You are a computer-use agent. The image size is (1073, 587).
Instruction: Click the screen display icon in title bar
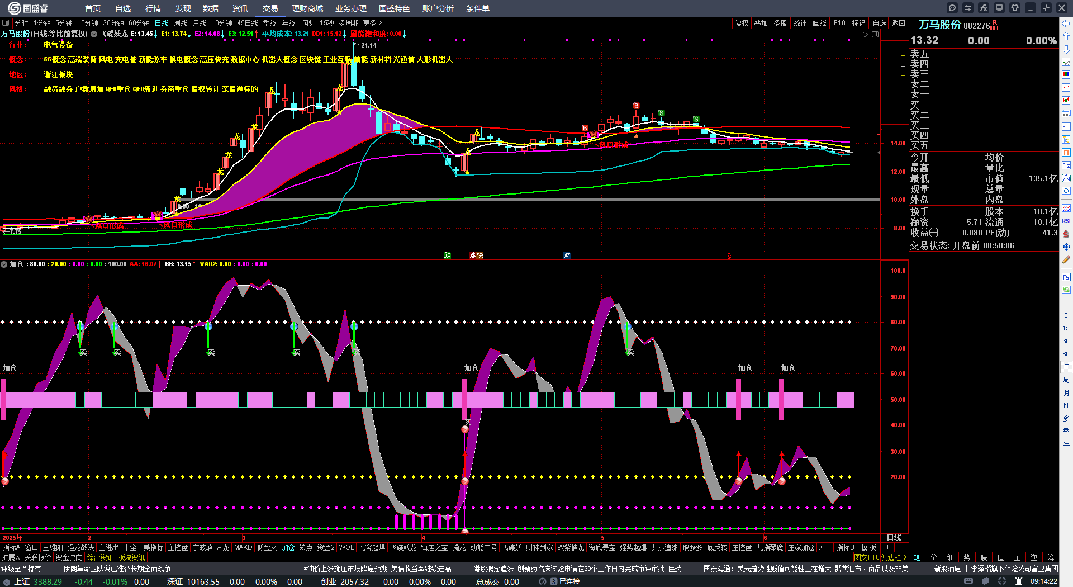(999, 8)
